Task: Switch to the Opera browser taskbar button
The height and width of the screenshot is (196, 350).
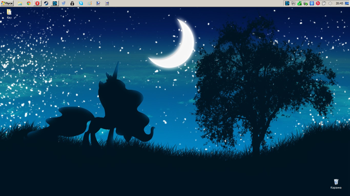Action: tap(37, 3)
